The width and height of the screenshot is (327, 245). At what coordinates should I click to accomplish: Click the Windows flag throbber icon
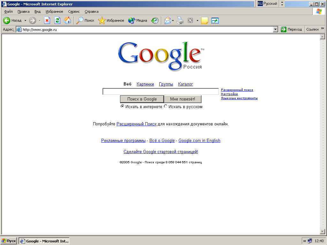pyautogui.click(x=319, y=11)
